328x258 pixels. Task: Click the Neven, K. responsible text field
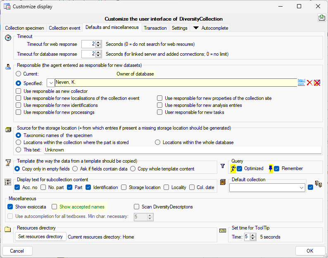click(176, 83)
